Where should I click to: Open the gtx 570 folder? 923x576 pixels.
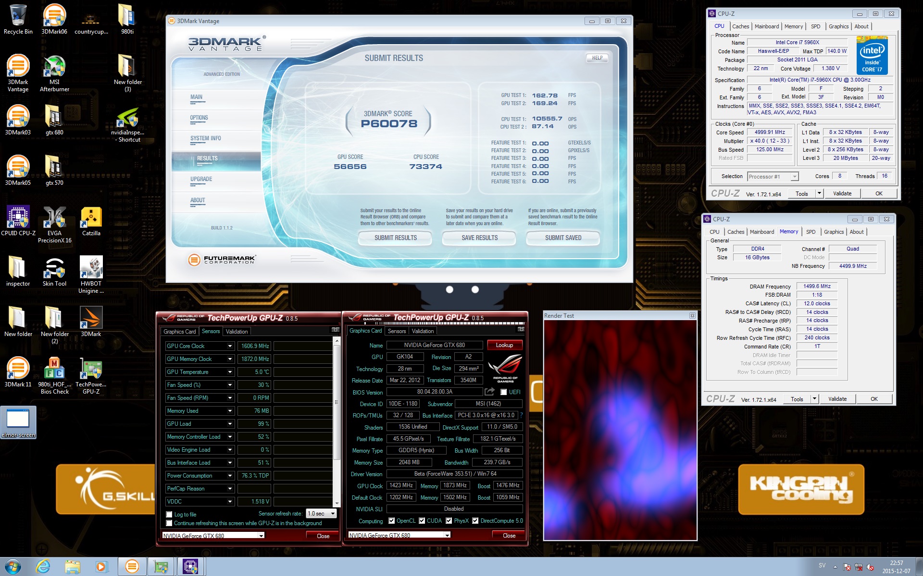click(54, 170)
